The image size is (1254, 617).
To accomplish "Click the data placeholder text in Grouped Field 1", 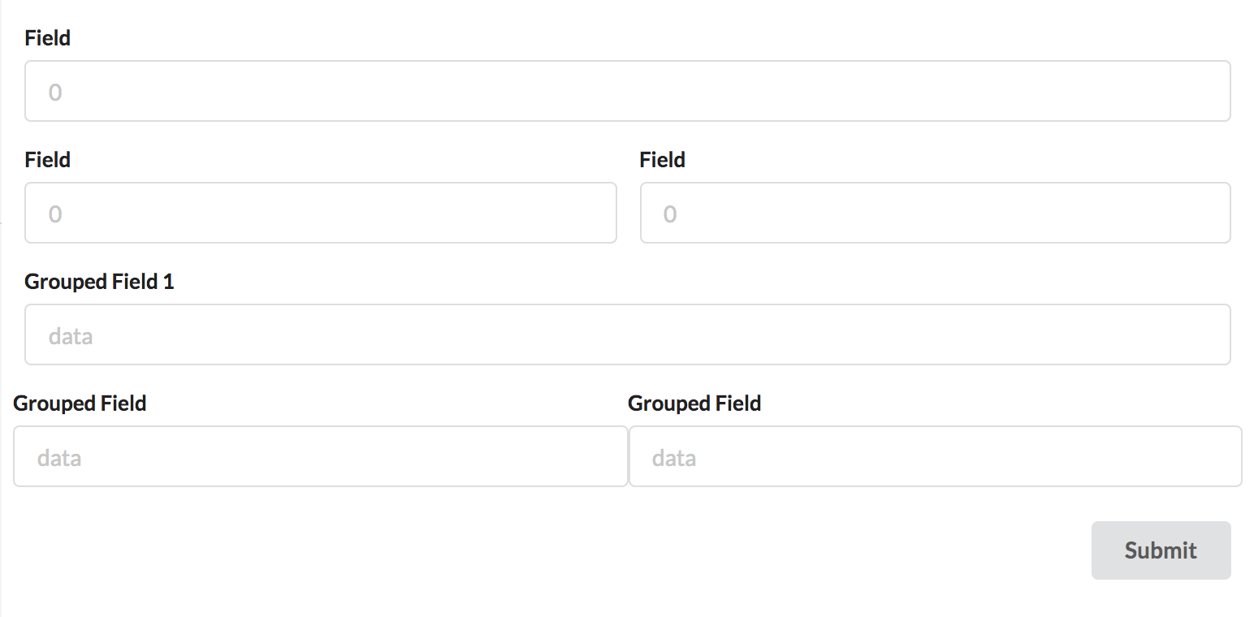I will [x=70, y=335].
